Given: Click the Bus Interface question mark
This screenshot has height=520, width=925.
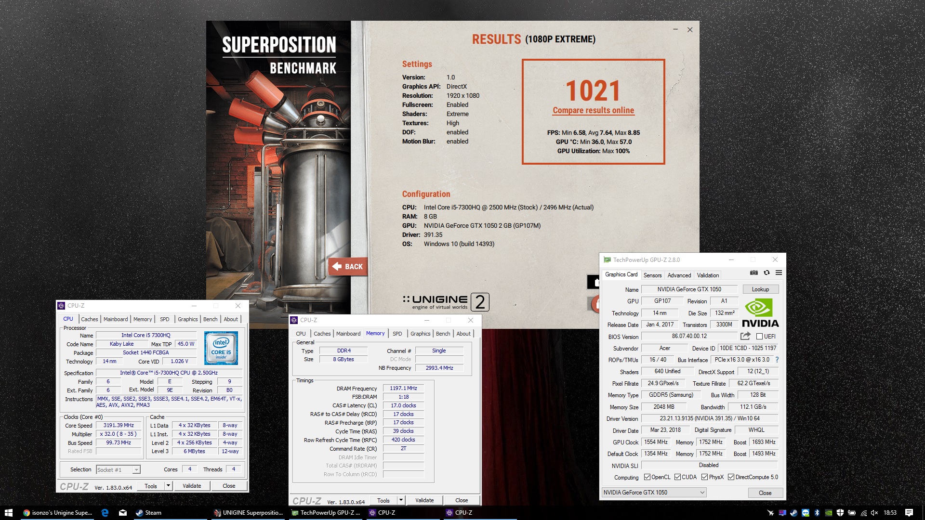Looking at the screenshot, I should point(777,360).
